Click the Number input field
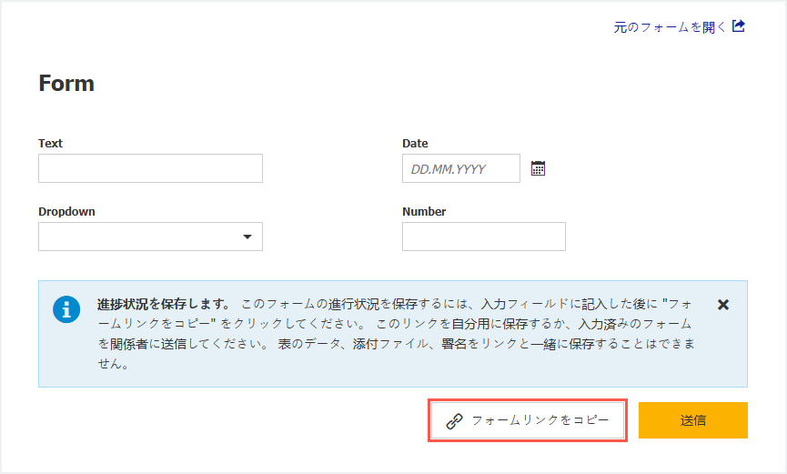 pos(483,237)
